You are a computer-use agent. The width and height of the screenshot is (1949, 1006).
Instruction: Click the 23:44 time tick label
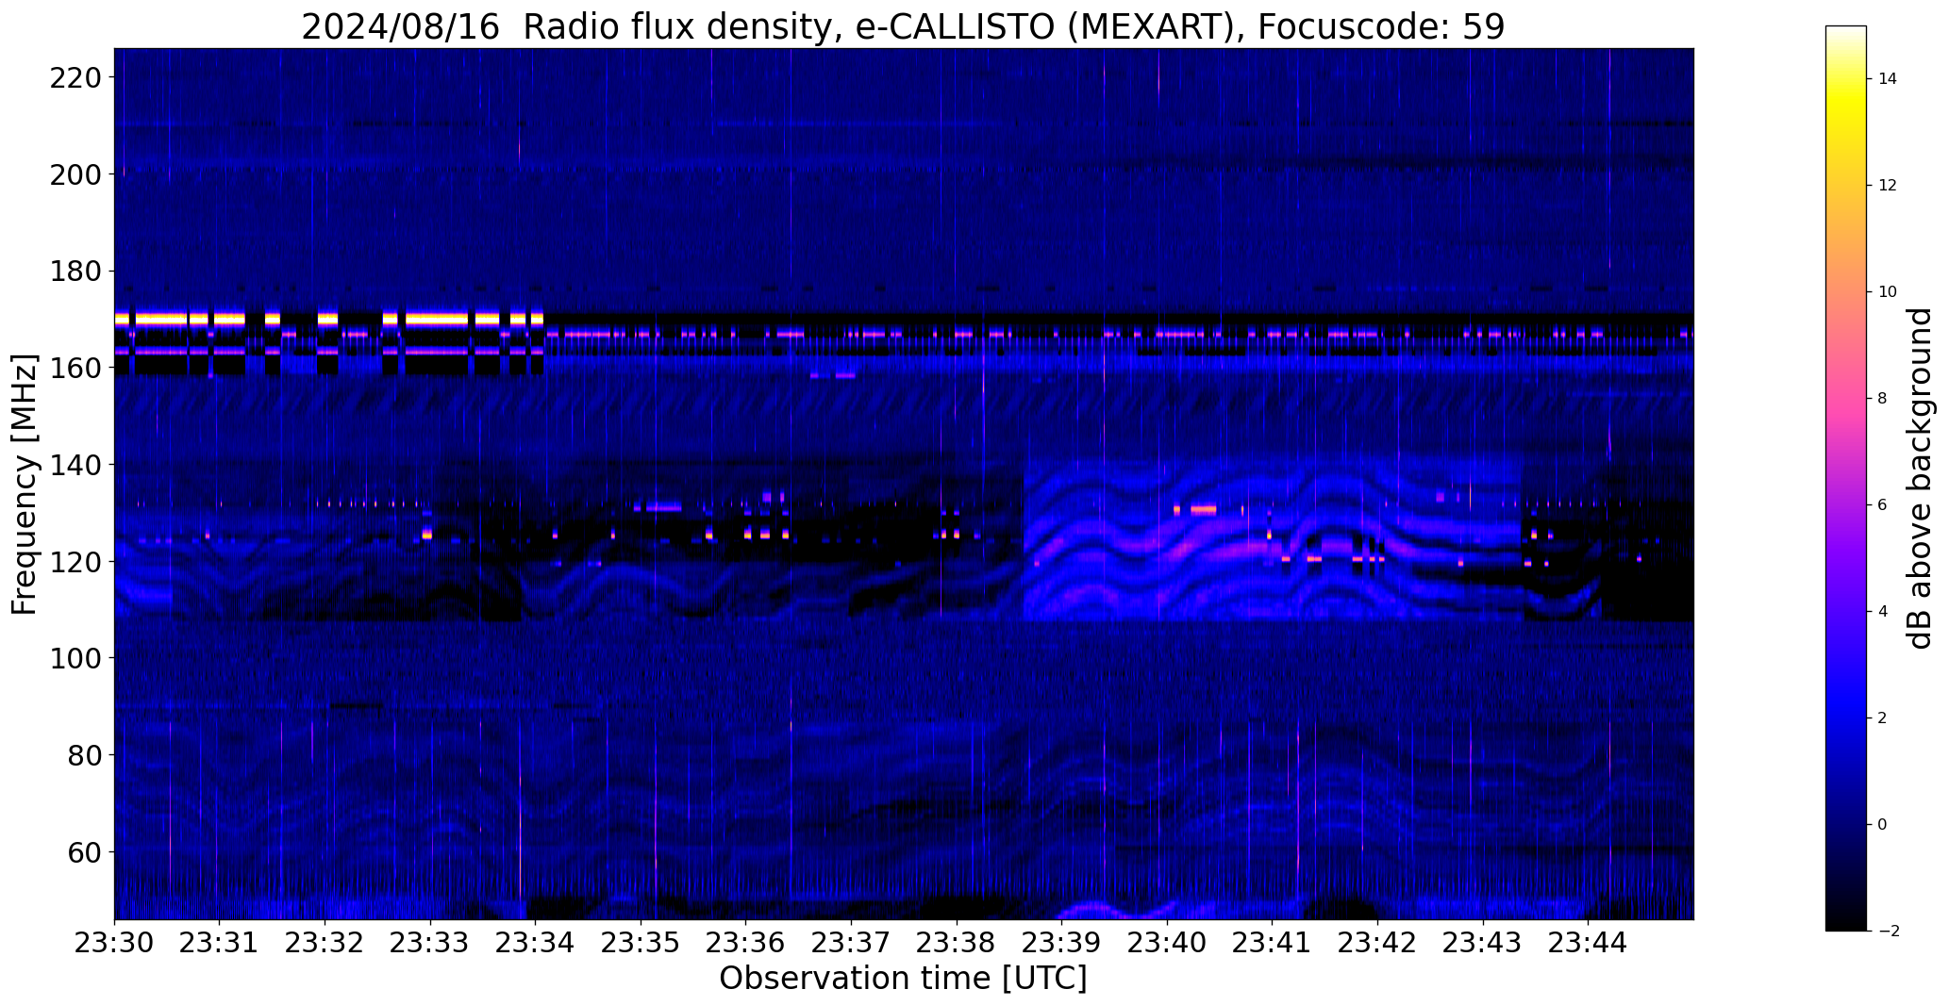click(1589, 943)
